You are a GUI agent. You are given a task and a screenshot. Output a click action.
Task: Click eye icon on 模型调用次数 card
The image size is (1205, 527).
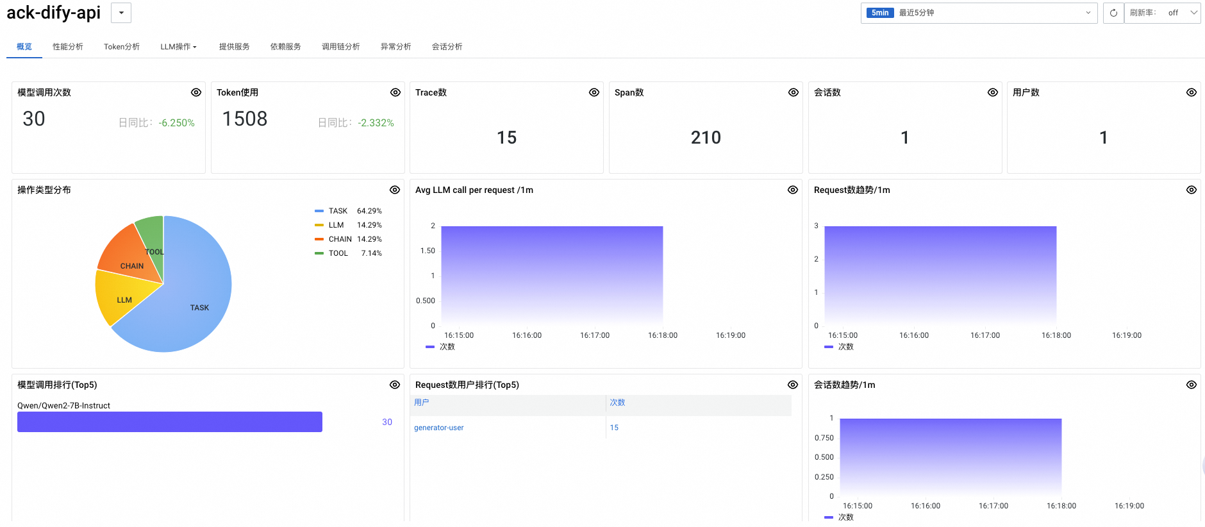(196, 92)
